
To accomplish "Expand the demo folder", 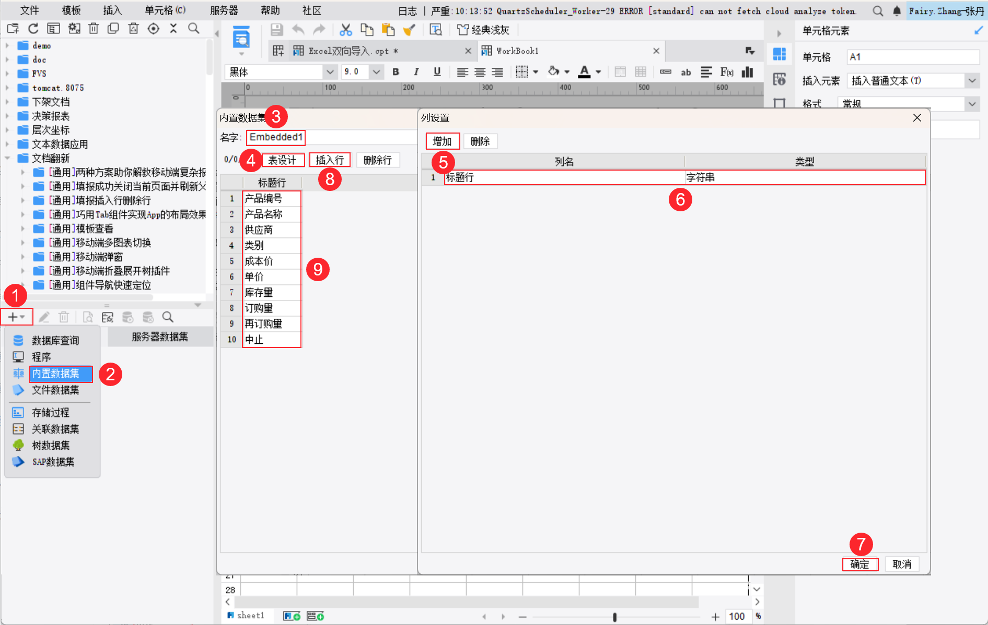I will 7,45.
